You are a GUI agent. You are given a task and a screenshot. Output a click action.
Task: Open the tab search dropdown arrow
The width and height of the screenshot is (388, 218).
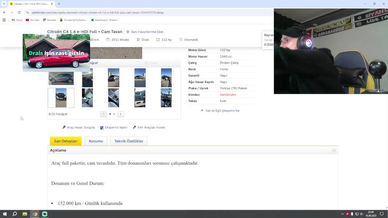click(4, 4)
